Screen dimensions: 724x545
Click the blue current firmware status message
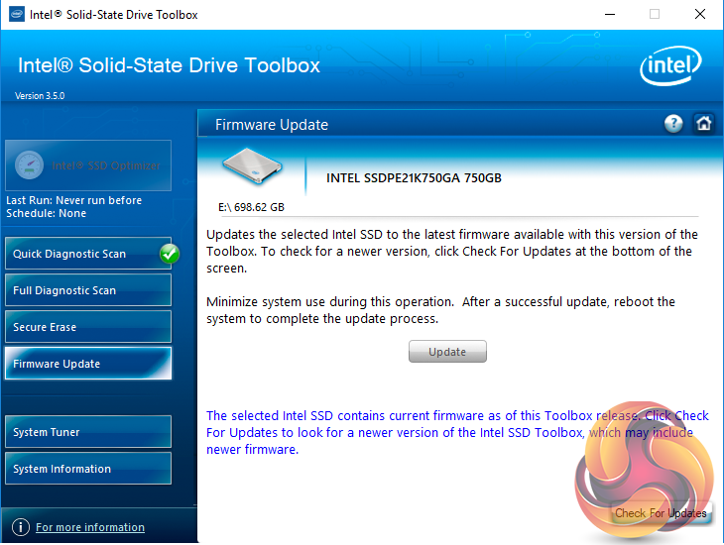[x=457, y=432]
